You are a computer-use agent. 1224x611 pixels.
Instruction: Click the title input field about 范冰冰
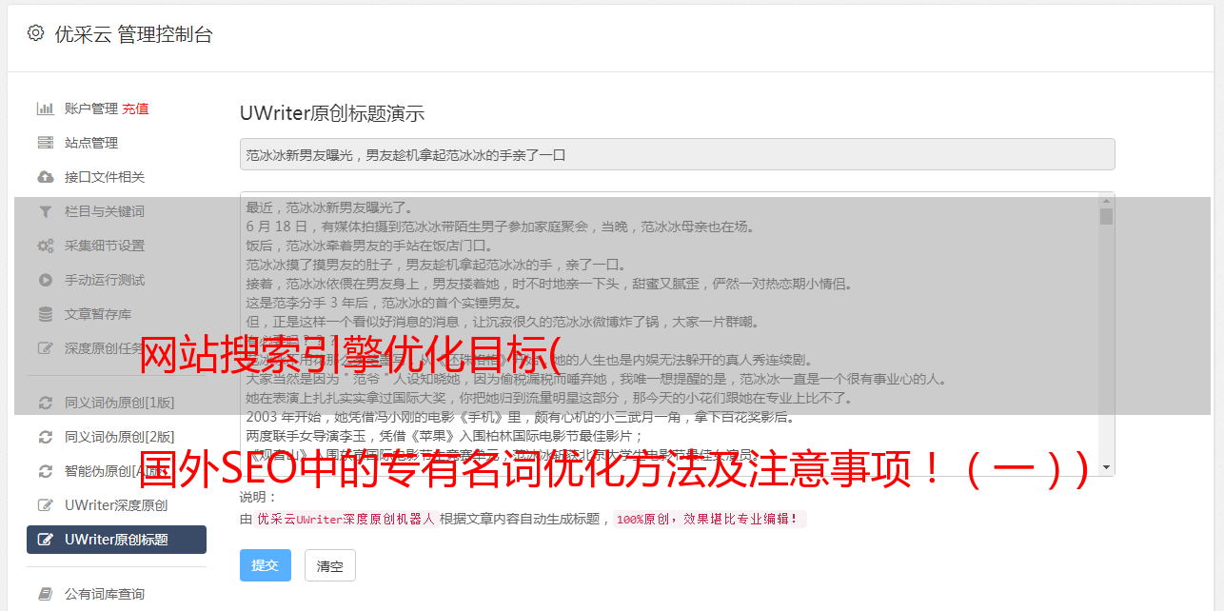677,154
